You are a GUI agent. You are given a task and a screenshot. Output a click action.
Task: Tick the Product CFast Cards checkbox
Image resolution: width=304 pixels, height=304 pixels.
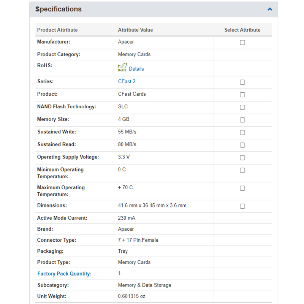(242, 95)
